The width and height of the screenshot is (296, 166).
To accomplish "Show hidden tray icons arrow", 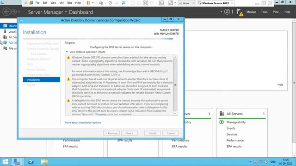I will [250, 162].
